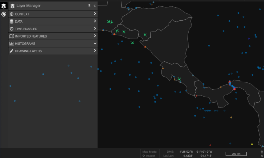
Task: Click the TIME-ENABLED clock icon
Action: (12, 29)
